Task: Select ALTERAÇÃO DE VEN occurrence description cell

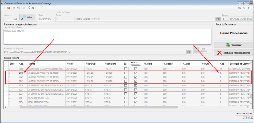Action: (239, 69)
